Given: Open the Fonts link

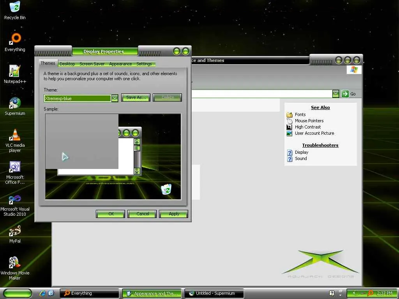Looking at the screenshot, I should [300, 115].
